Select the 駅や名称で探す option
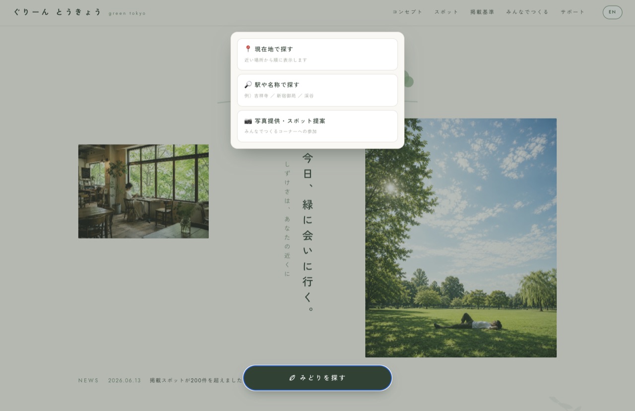 point(317,90)
